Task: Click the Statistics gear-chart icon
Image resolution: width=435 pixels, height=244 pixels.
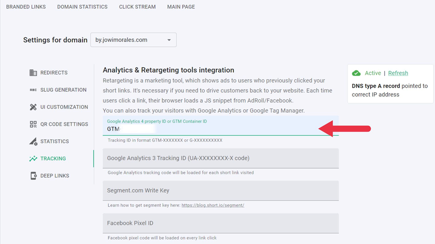Action: tap(33, 141)
